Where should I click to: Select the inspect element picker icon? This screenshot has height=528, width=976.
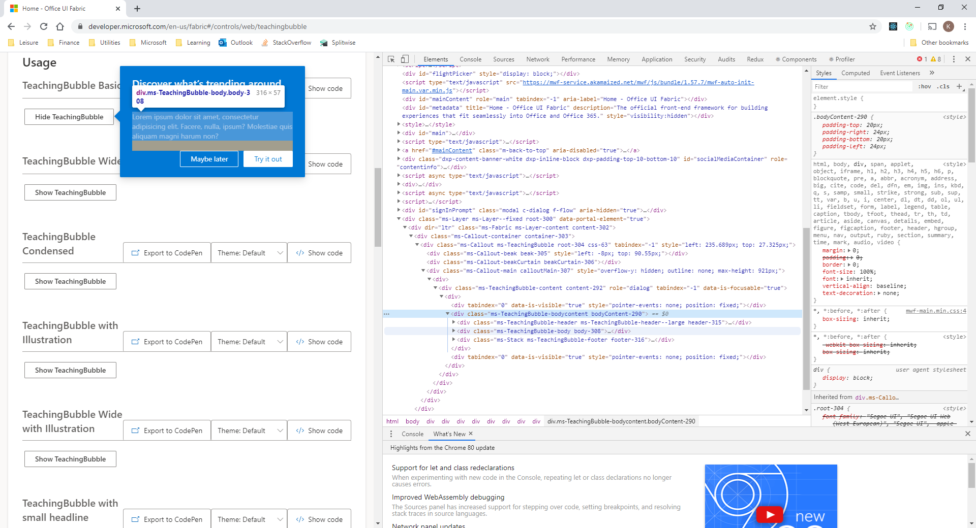[390, 59]
